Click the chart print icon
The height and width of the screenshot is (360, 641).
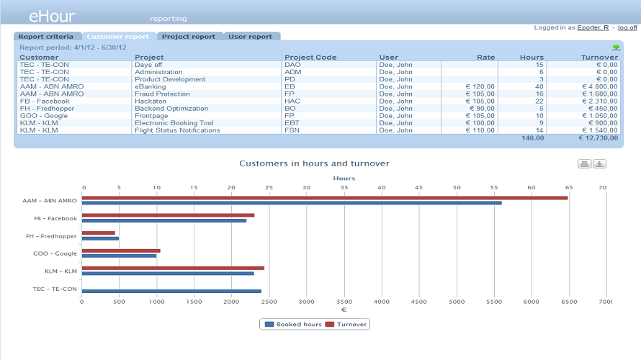[584, 164]
